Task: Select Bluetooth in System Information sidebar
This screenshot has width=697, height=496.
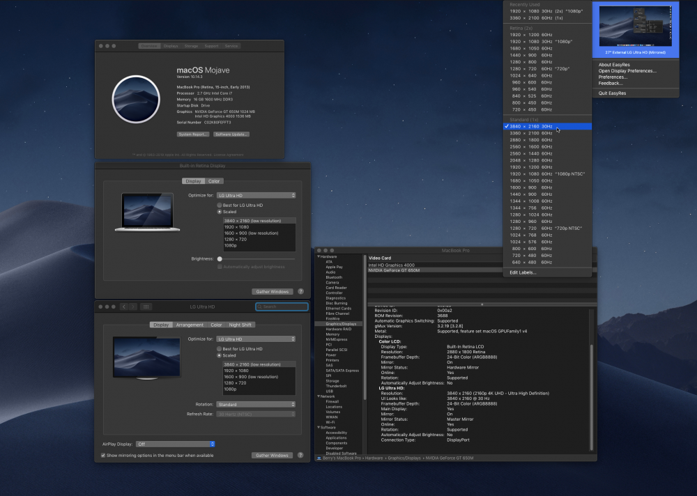Action: [334, 277]
